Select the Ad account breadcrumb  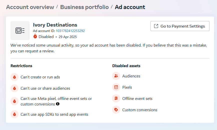coord(130,7)
